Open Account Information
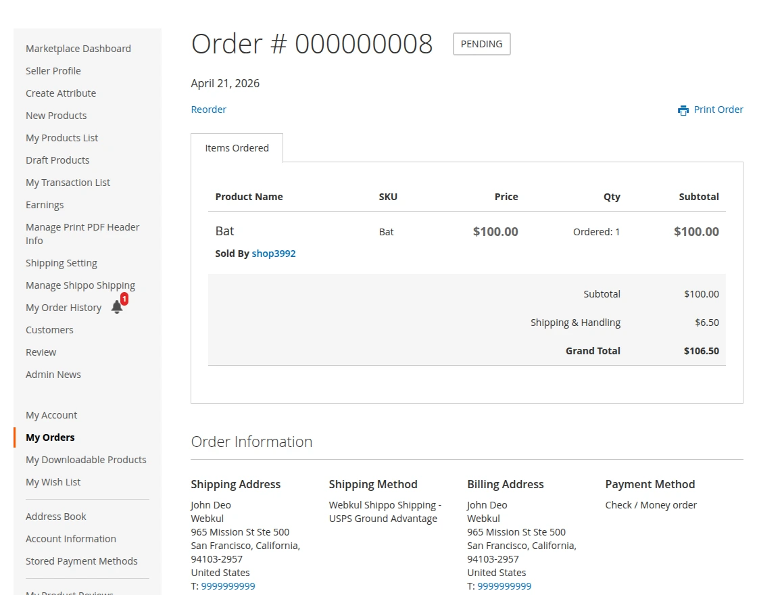Viewport: 757px width, 595px height. (x=71, y=539)
